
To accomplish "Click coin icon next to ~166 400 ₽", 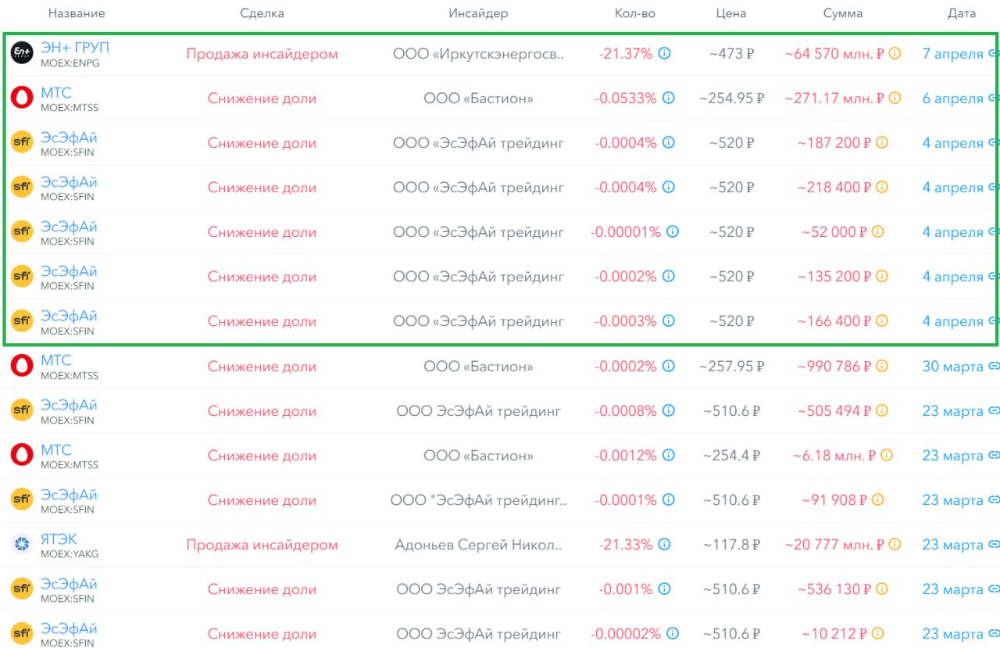I will [882, 321].
